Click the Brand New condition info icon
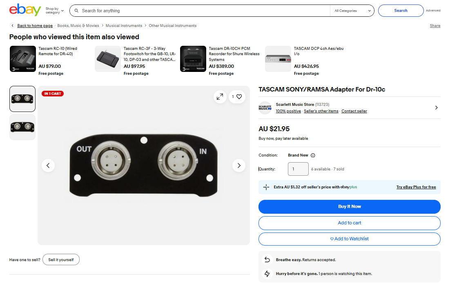The image size is (450, 284). point(313,155)
